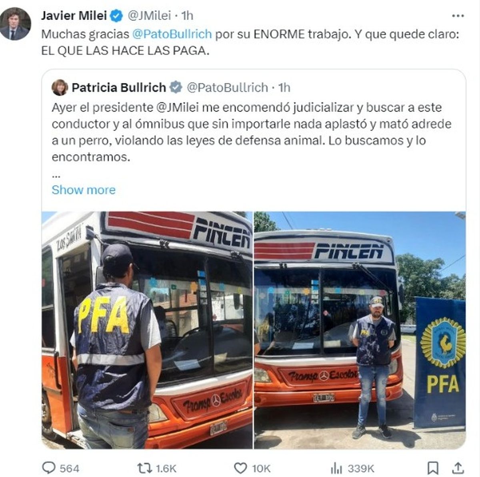This screenshot has height=477, width=480.
Task: Click Javier Milei's blue verified badge
Action: (x=116, y=16)
